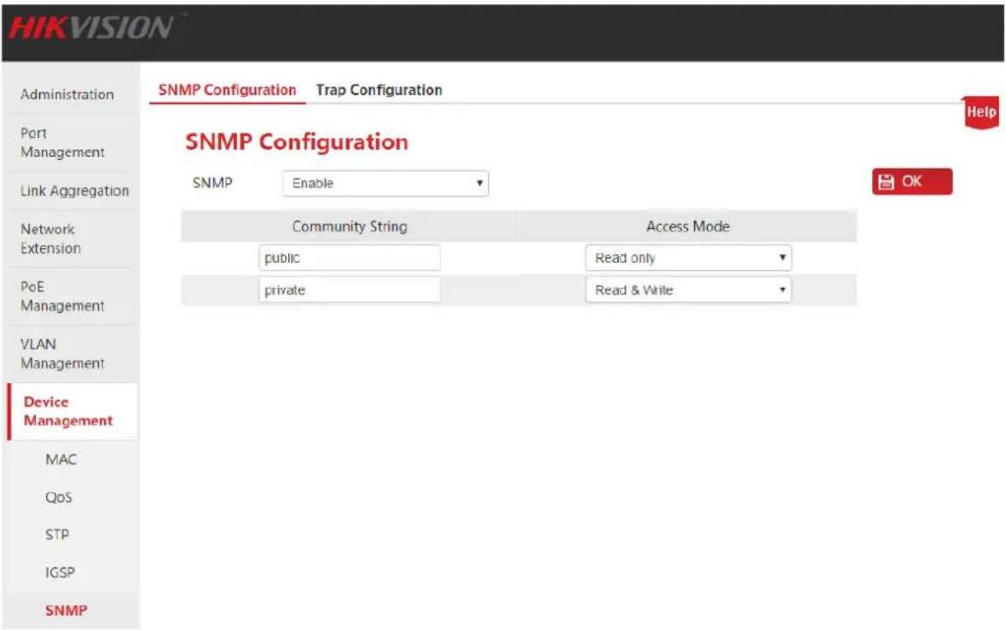
Task: Open Administration in the sidebar
Action: pos(67,95)
